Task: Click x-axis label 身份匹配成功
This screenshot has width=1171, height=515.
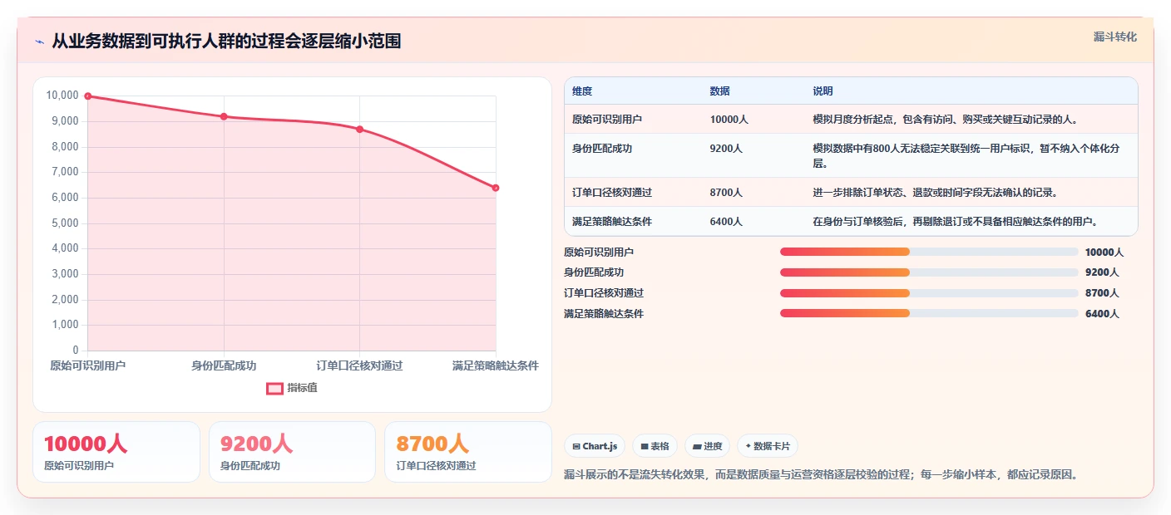Action: point(224,366)
